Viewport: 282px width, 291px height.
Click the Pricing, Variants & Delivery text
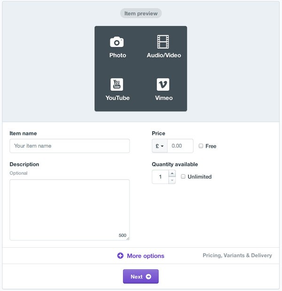pos(237,256)
